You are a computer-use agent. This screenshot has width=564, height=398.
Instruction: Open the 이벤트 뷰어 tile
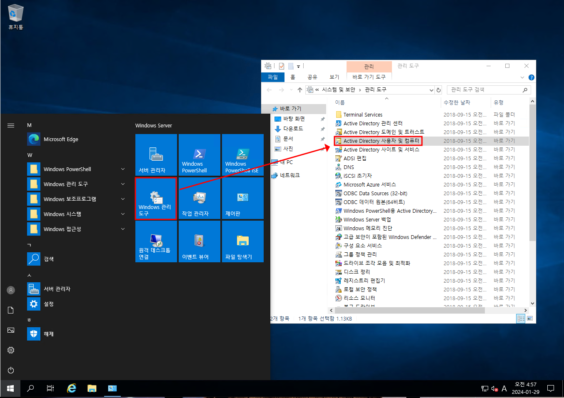[200, 241]
